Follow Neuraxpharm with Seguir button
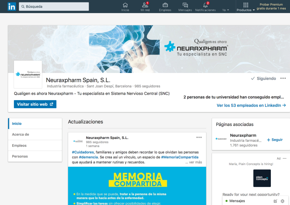290x205 pixels. [x=275, y=140]
